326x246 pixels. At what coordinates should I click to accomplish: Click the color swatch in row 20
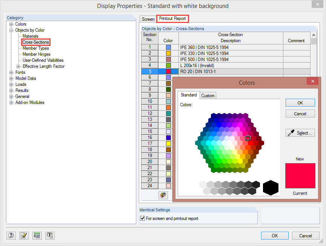tap(168, 162)
